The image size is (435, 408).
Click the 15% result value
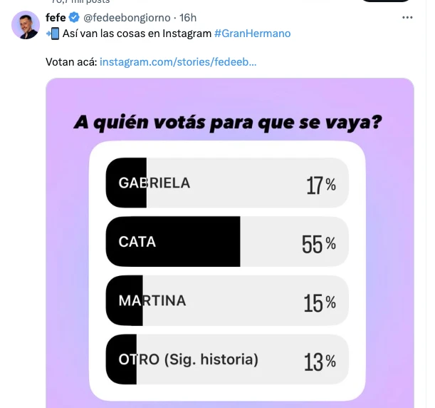[x=319, y=303]
